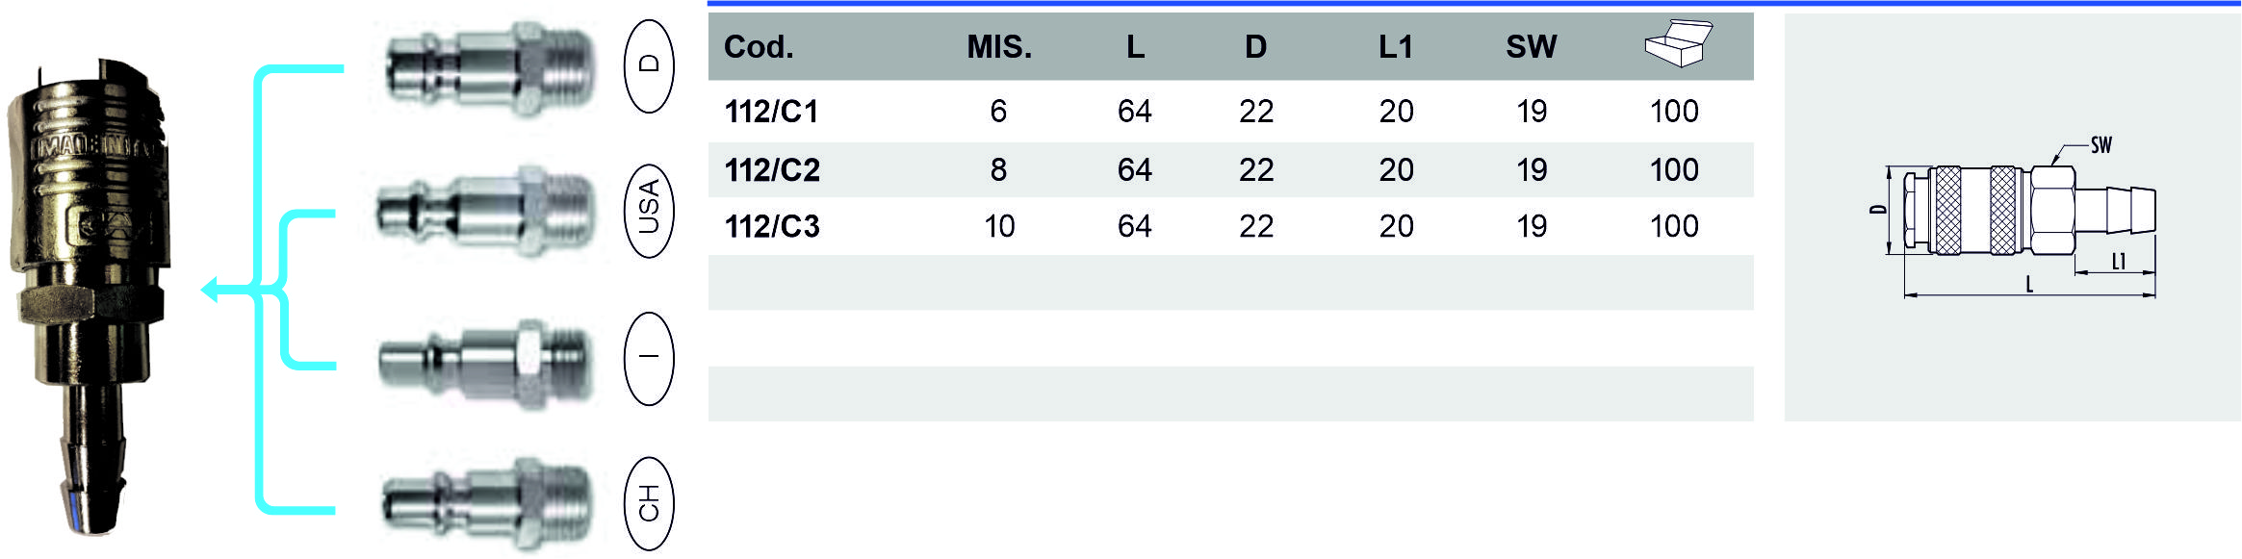Click the D-type plug photo
The width and height of the screenshot is (2242, 559).
coord(489,69)
